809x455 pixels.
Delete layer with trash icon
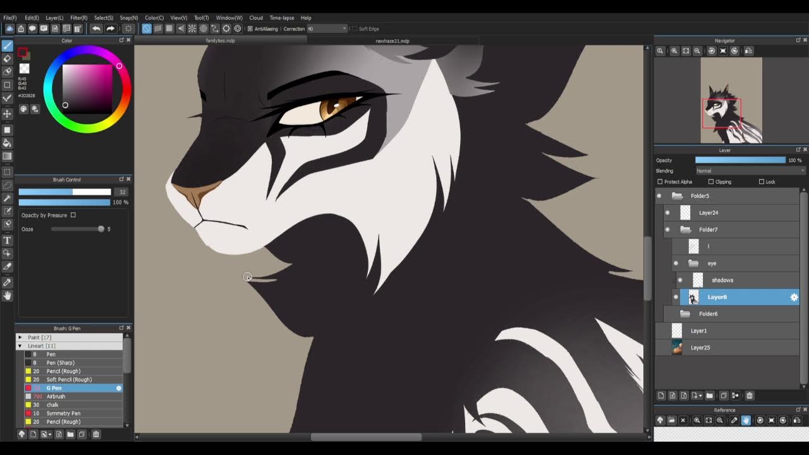(x=750, y=396)
